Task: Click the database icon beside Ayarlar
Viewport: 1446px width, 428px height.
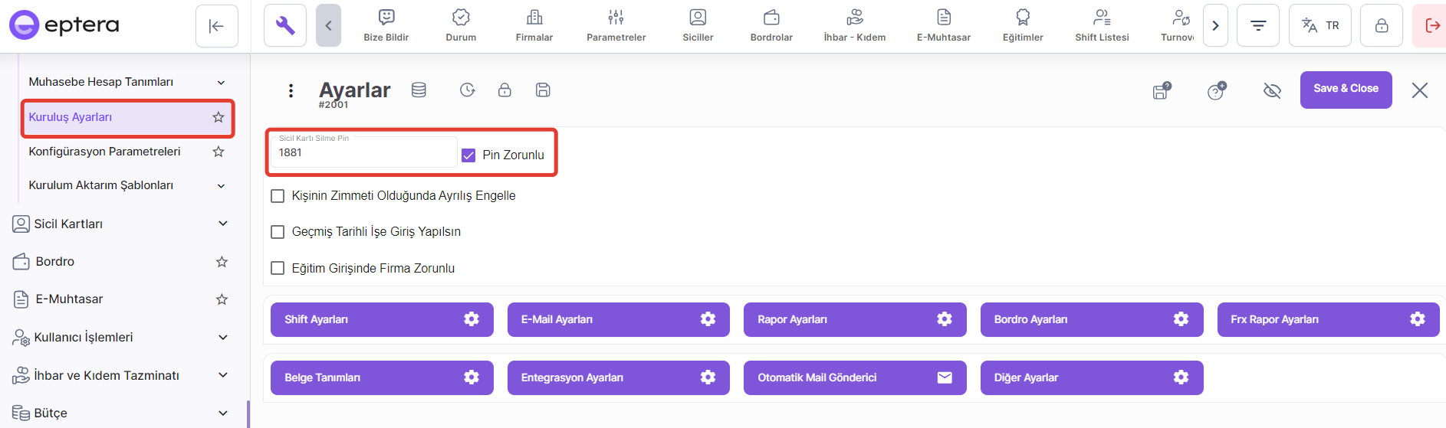Action: point(419,90)
